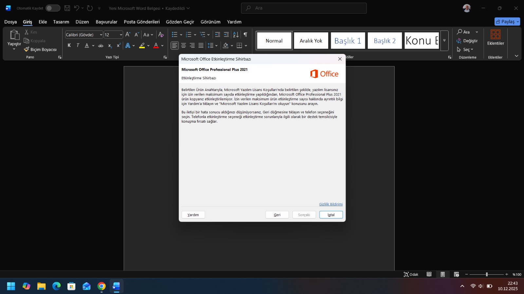The height and width of the screenshot is (294, 524).
Task: Decrease the paragraph indent
Action: tap(217, 34)
